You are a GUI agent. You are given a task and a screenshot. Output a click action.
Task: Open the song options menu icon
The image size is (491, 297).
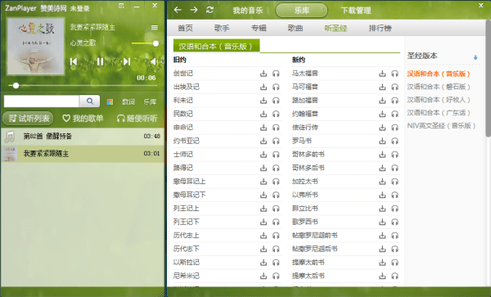pyautogui.click(x=155, y=28)
